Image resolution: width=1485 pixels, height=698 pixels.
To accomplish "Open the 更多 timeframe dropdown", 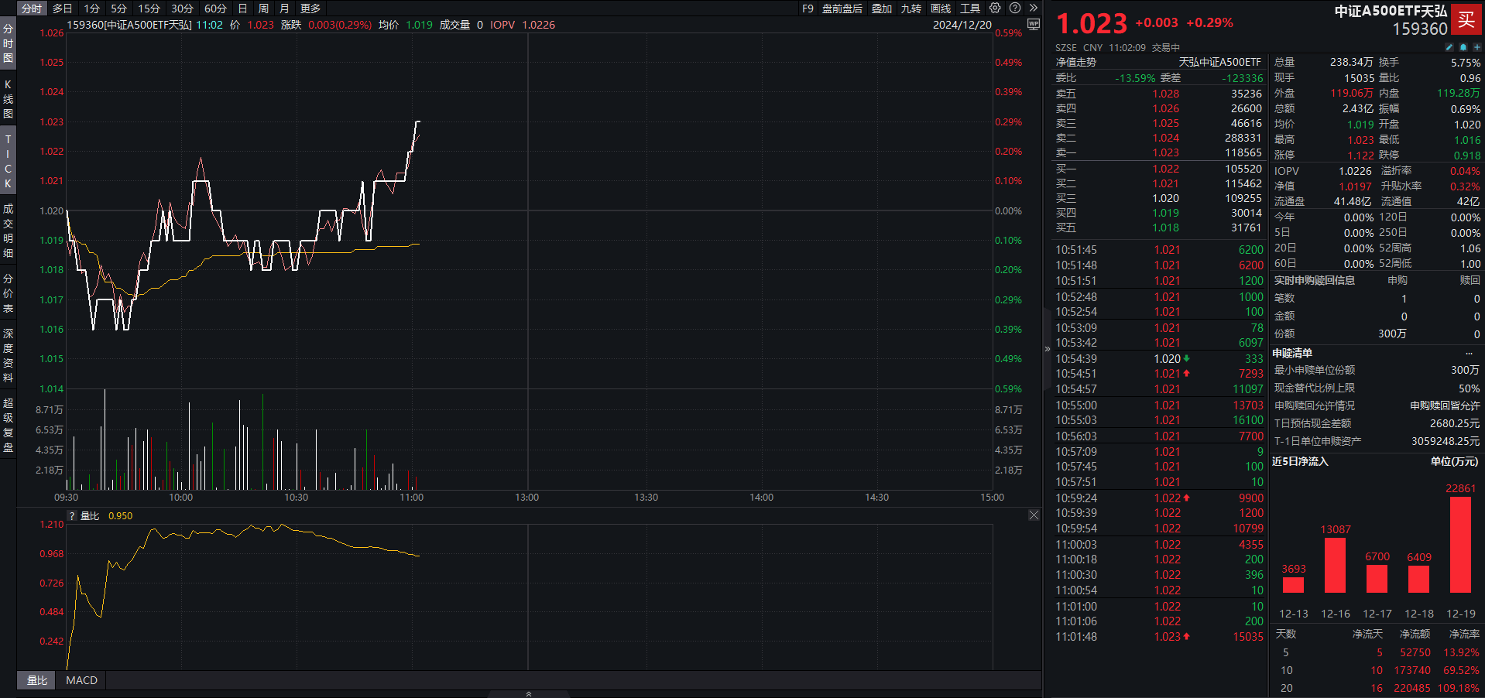I will pos(310,9).
